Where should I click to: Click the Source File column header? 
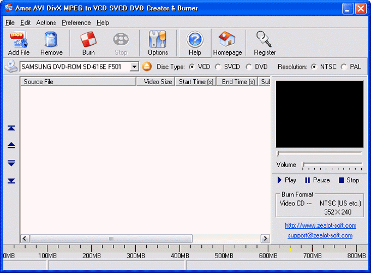click(78, 82)
